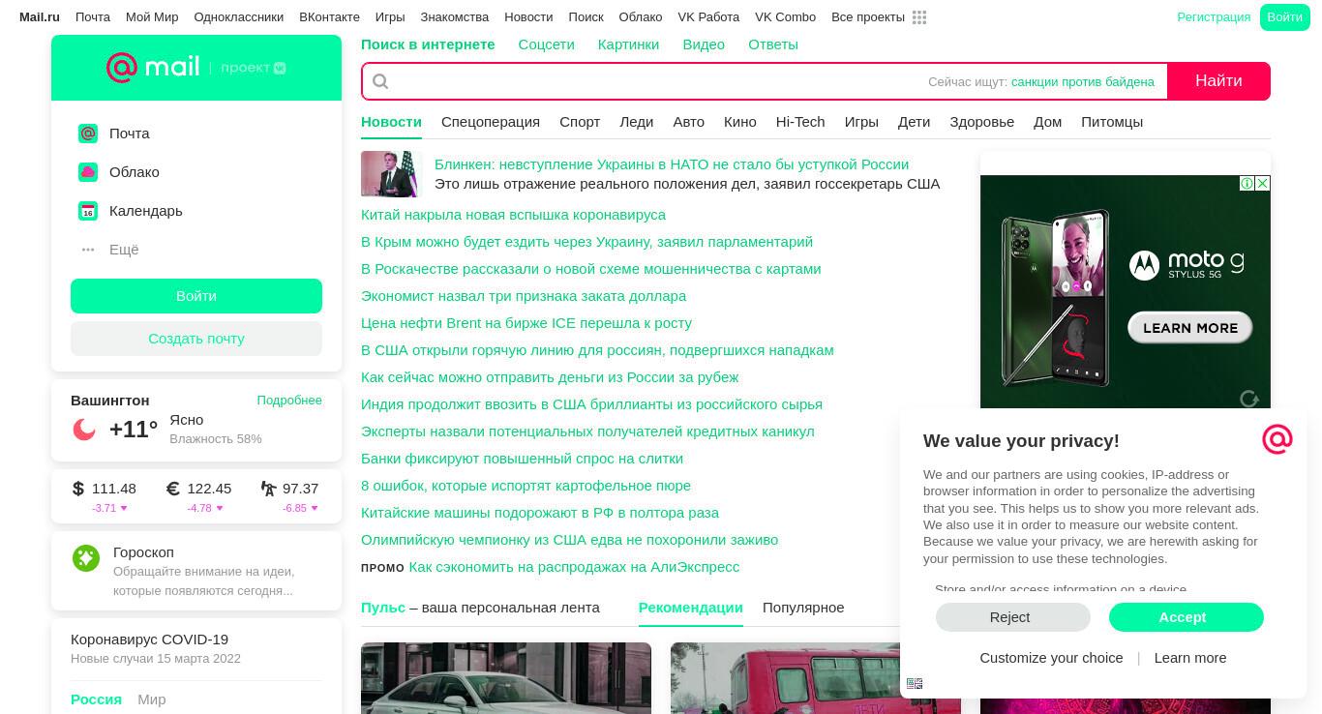Screen dimensions: 1322x714
Task: Click the Гороскоп title
Action: coord(143,552)
